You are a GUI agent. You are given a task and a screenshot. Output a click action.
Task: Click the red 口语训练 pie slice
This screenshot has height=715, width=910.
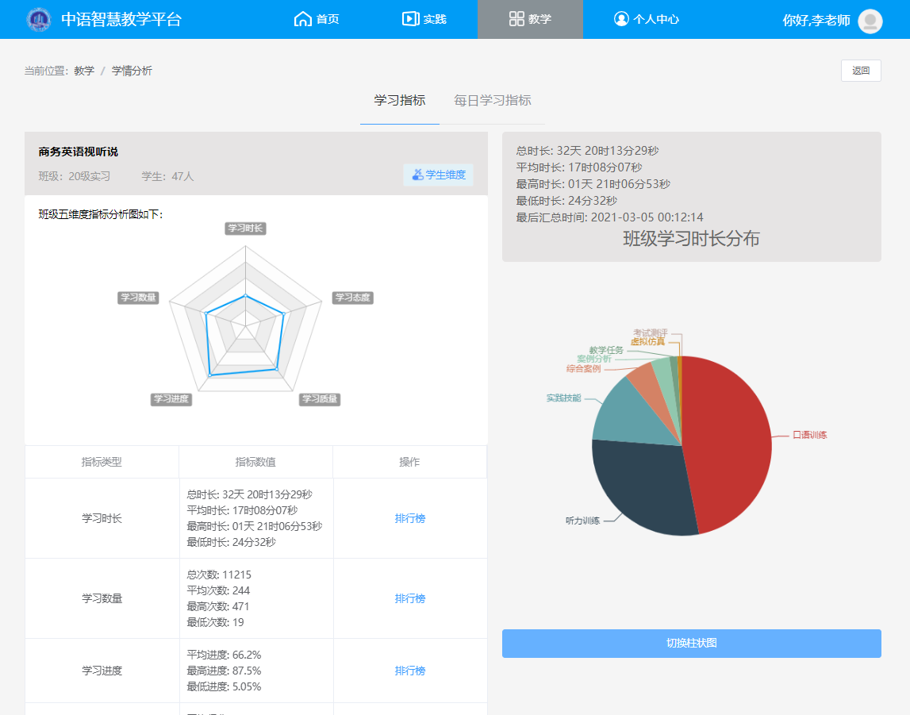(730, 436)
